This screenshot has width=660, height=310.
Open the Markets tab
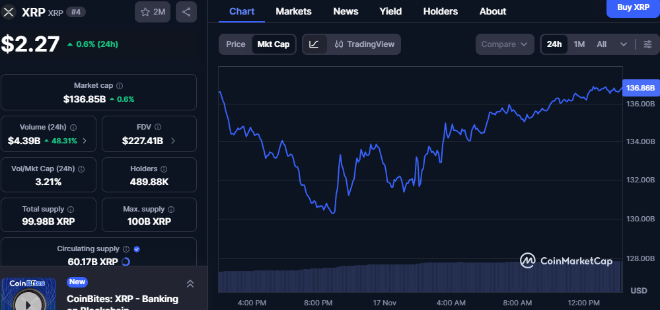293,11
